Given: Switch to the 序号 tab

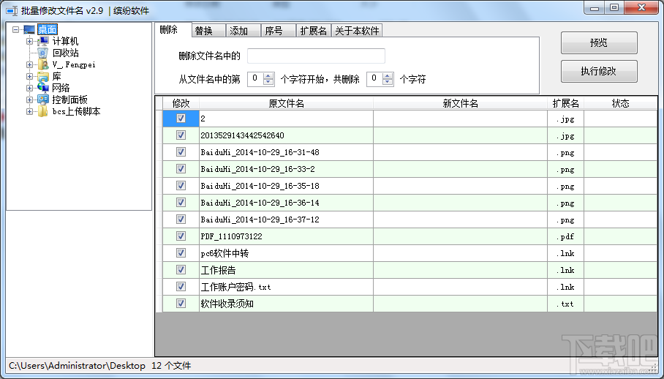Looking at the screenshot, I should click(x=278, y=31).
